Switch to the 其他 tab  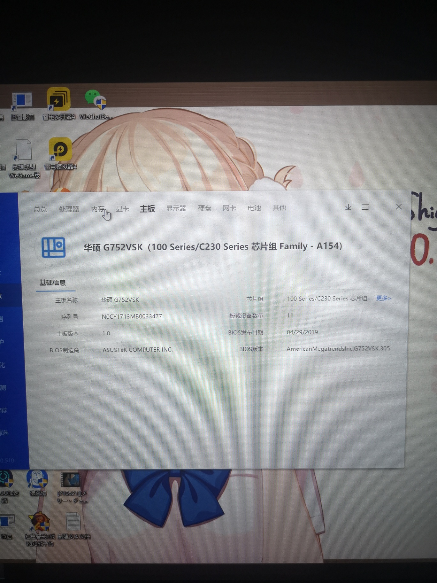click(x=279, y=208)
